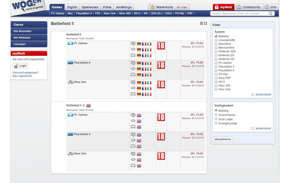Uncheck Beliebig in the System filter
The height and width of the screenshot is (183, 304).
[x=216, y=36]
